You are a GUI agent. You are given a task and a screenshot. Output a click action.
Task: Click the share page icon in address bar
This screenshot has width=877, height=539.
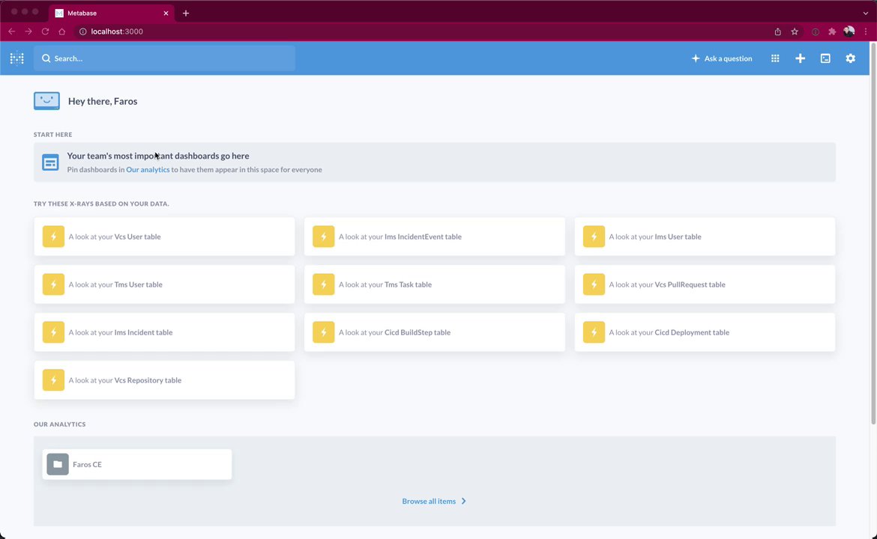click(x=777, y=32)
